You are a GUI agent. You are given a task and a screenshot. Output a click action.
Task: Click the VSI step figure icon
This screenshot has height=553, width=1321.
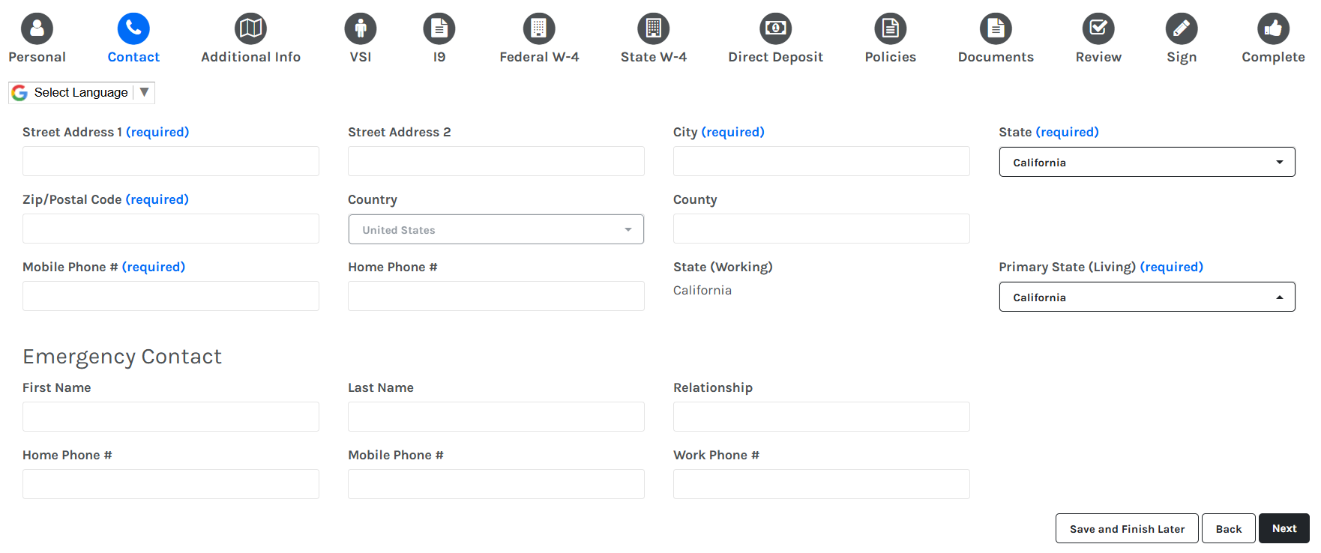361,28
